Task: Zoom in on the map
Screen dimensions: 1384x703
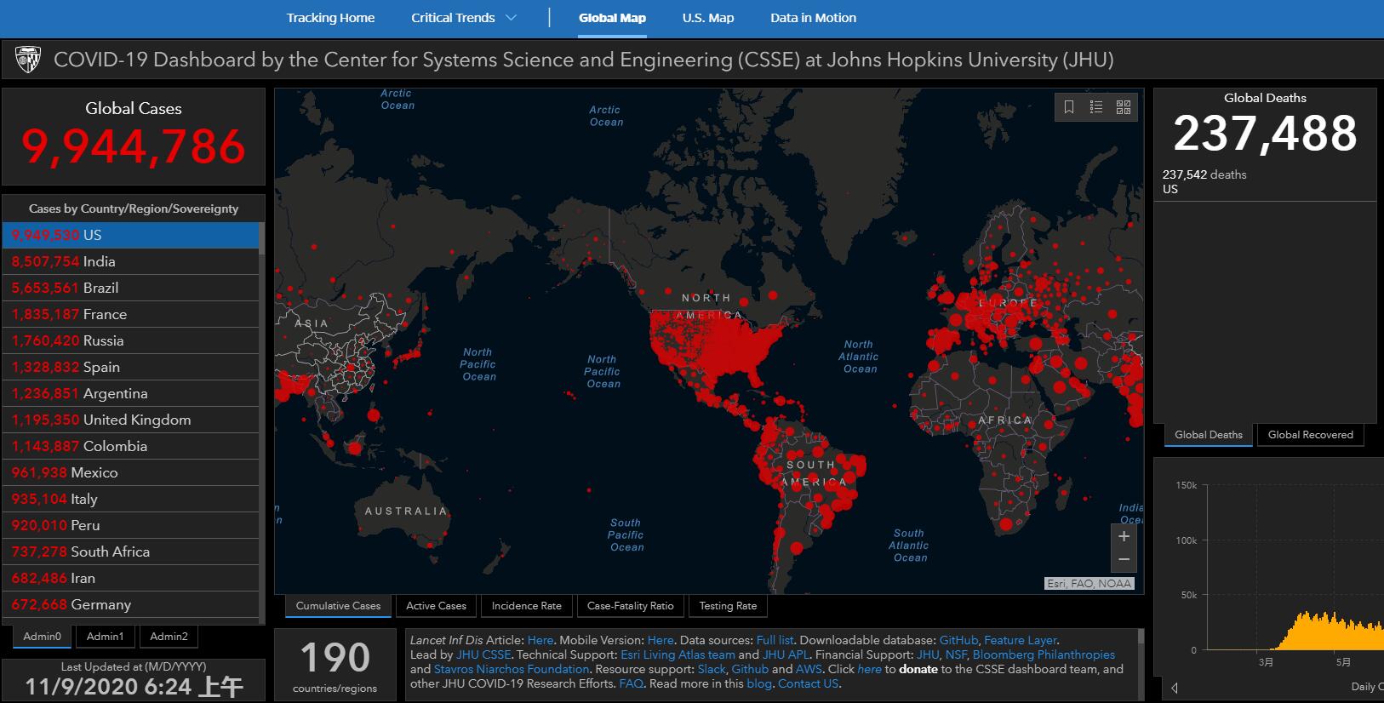Action: point(1124,536)
